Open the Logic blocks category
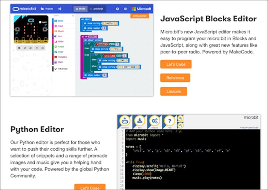Screen dimensions: 268x190 pos(63,52)
